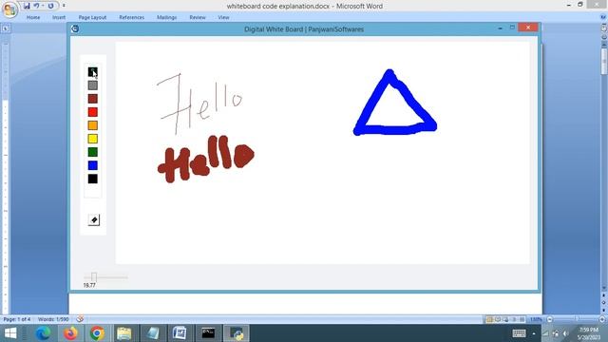The width and height of the screenshot is (608, 342).
Task: Pick the brown color swatch
Action: [93, 99]
